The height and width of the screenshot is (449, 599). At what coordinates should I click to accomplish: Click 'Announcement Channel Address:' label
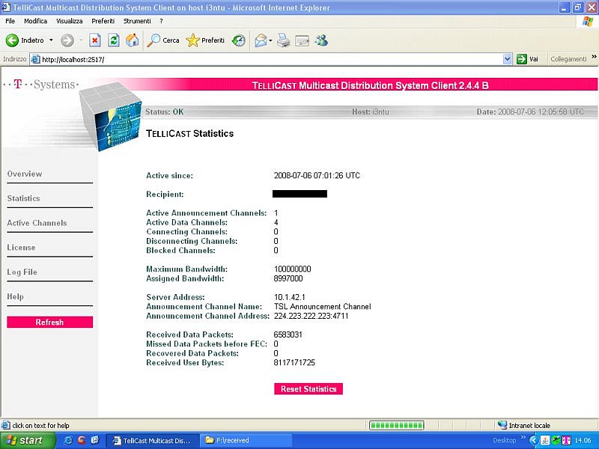207,316
